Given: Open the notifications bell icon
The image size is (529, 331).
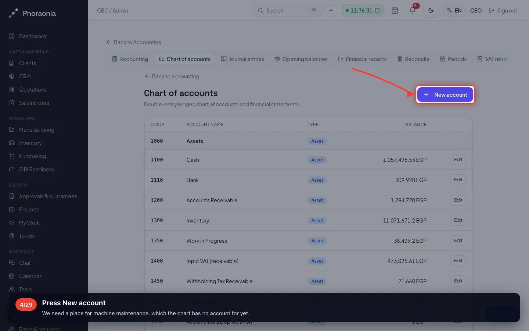Looking at the screenshot, I should [x=413, y=10].
